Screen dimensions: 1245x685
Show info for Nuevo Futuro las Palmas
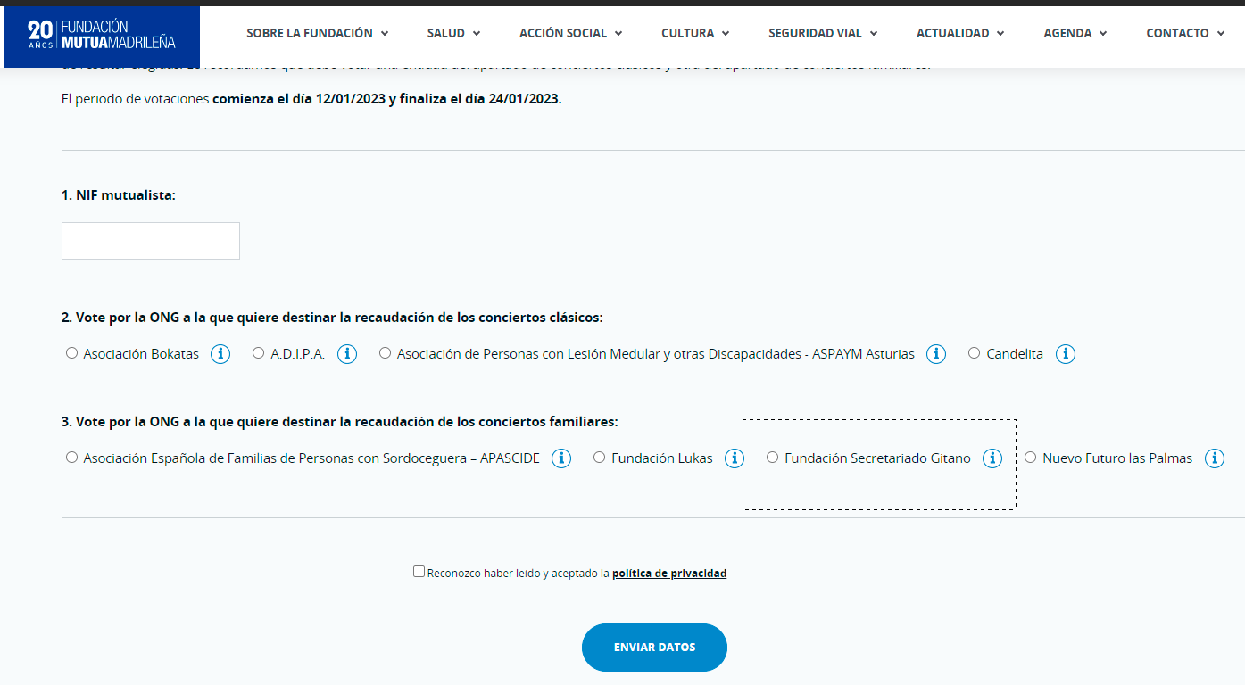(x=1214, y=458)
